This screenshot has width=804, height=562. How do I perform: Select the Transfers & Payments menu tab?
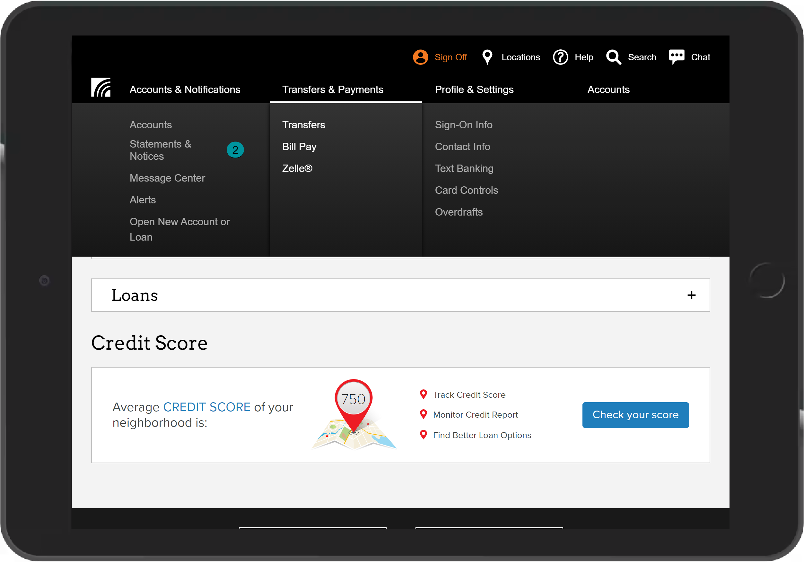pos(333,89)
